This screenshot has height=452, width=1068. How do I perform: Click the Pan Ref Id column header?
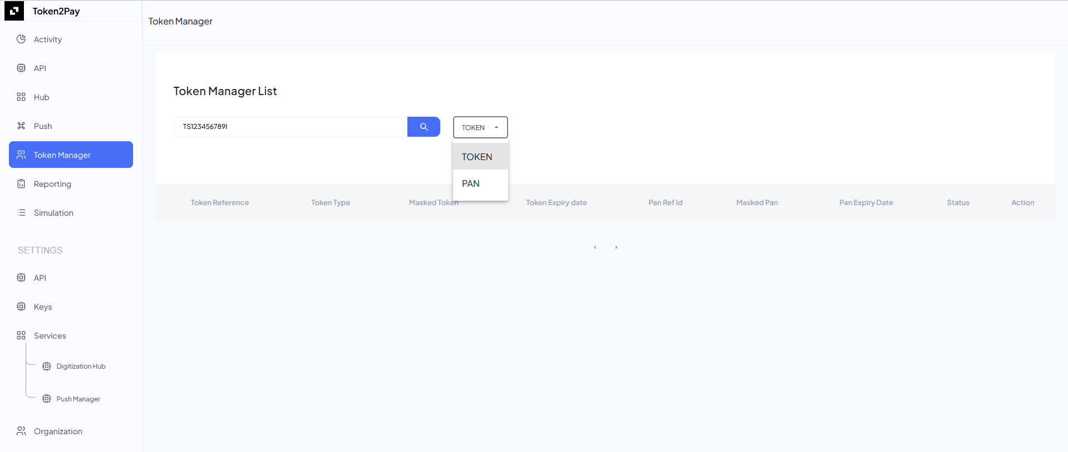click(x=665, y=202)
